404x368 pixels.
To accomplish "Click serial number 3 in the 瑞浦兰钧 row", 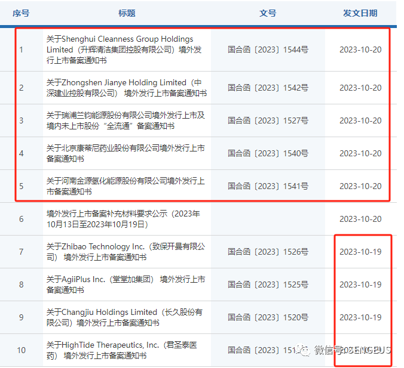I will (21, 120).
